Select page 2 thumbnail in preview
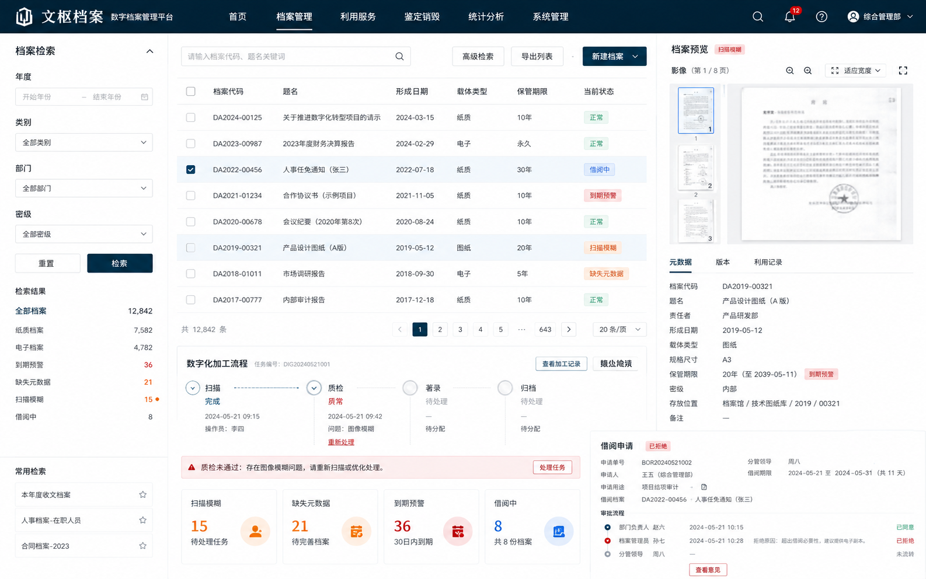926x579 pixels. [695, 168]
